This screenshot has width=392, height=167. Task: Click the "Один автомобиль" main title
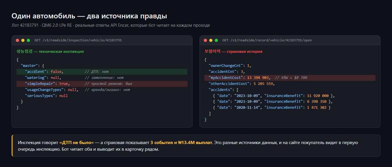[x=89, y=16]
